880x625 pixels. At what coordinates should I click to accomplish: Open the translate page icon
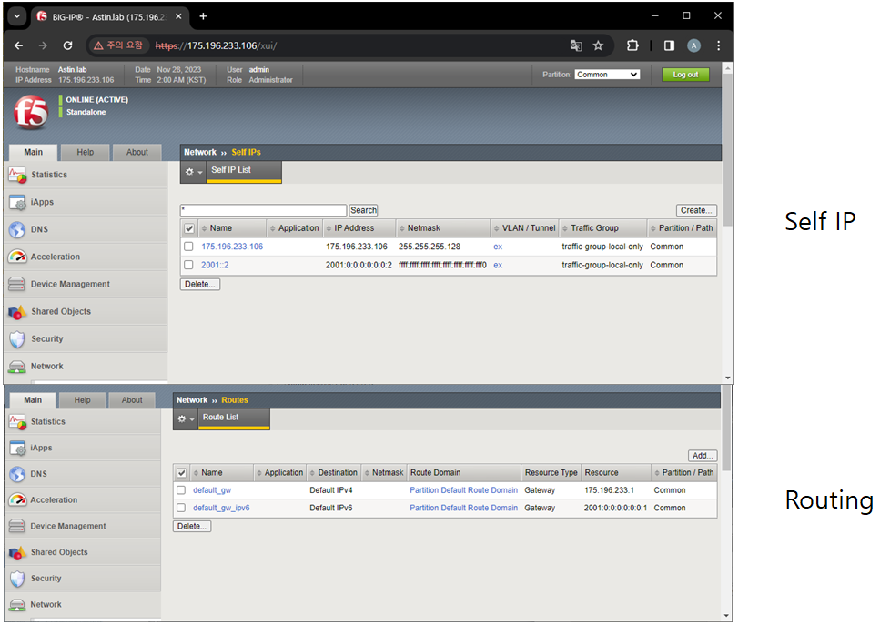(x=576, y=46)
